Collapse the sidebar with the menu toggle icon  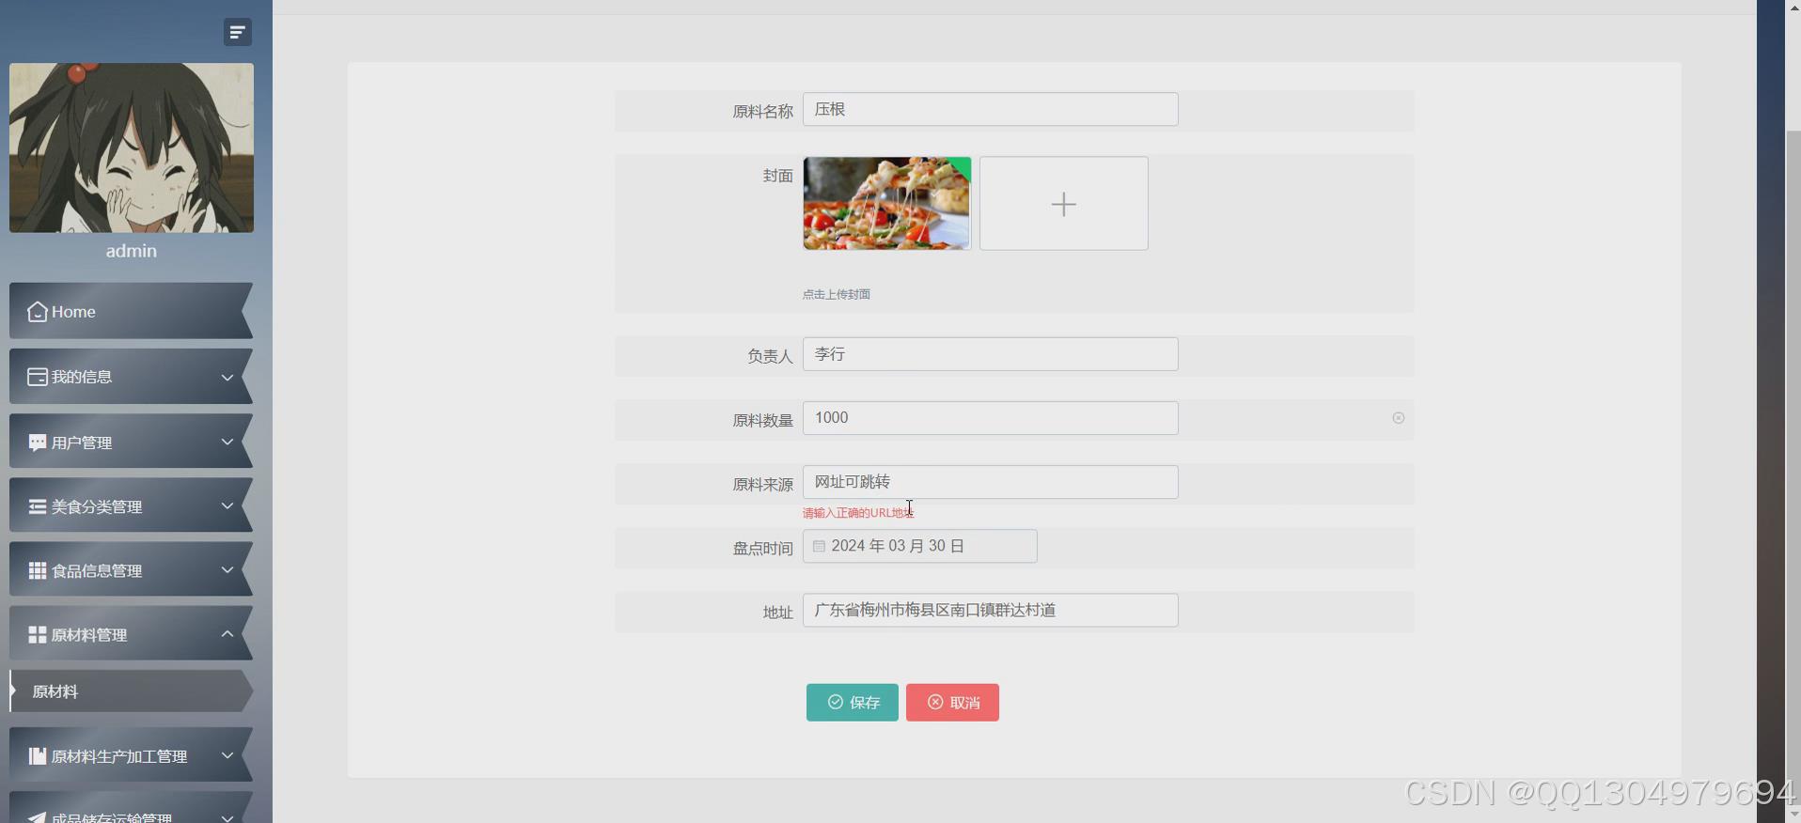(237, 32)
